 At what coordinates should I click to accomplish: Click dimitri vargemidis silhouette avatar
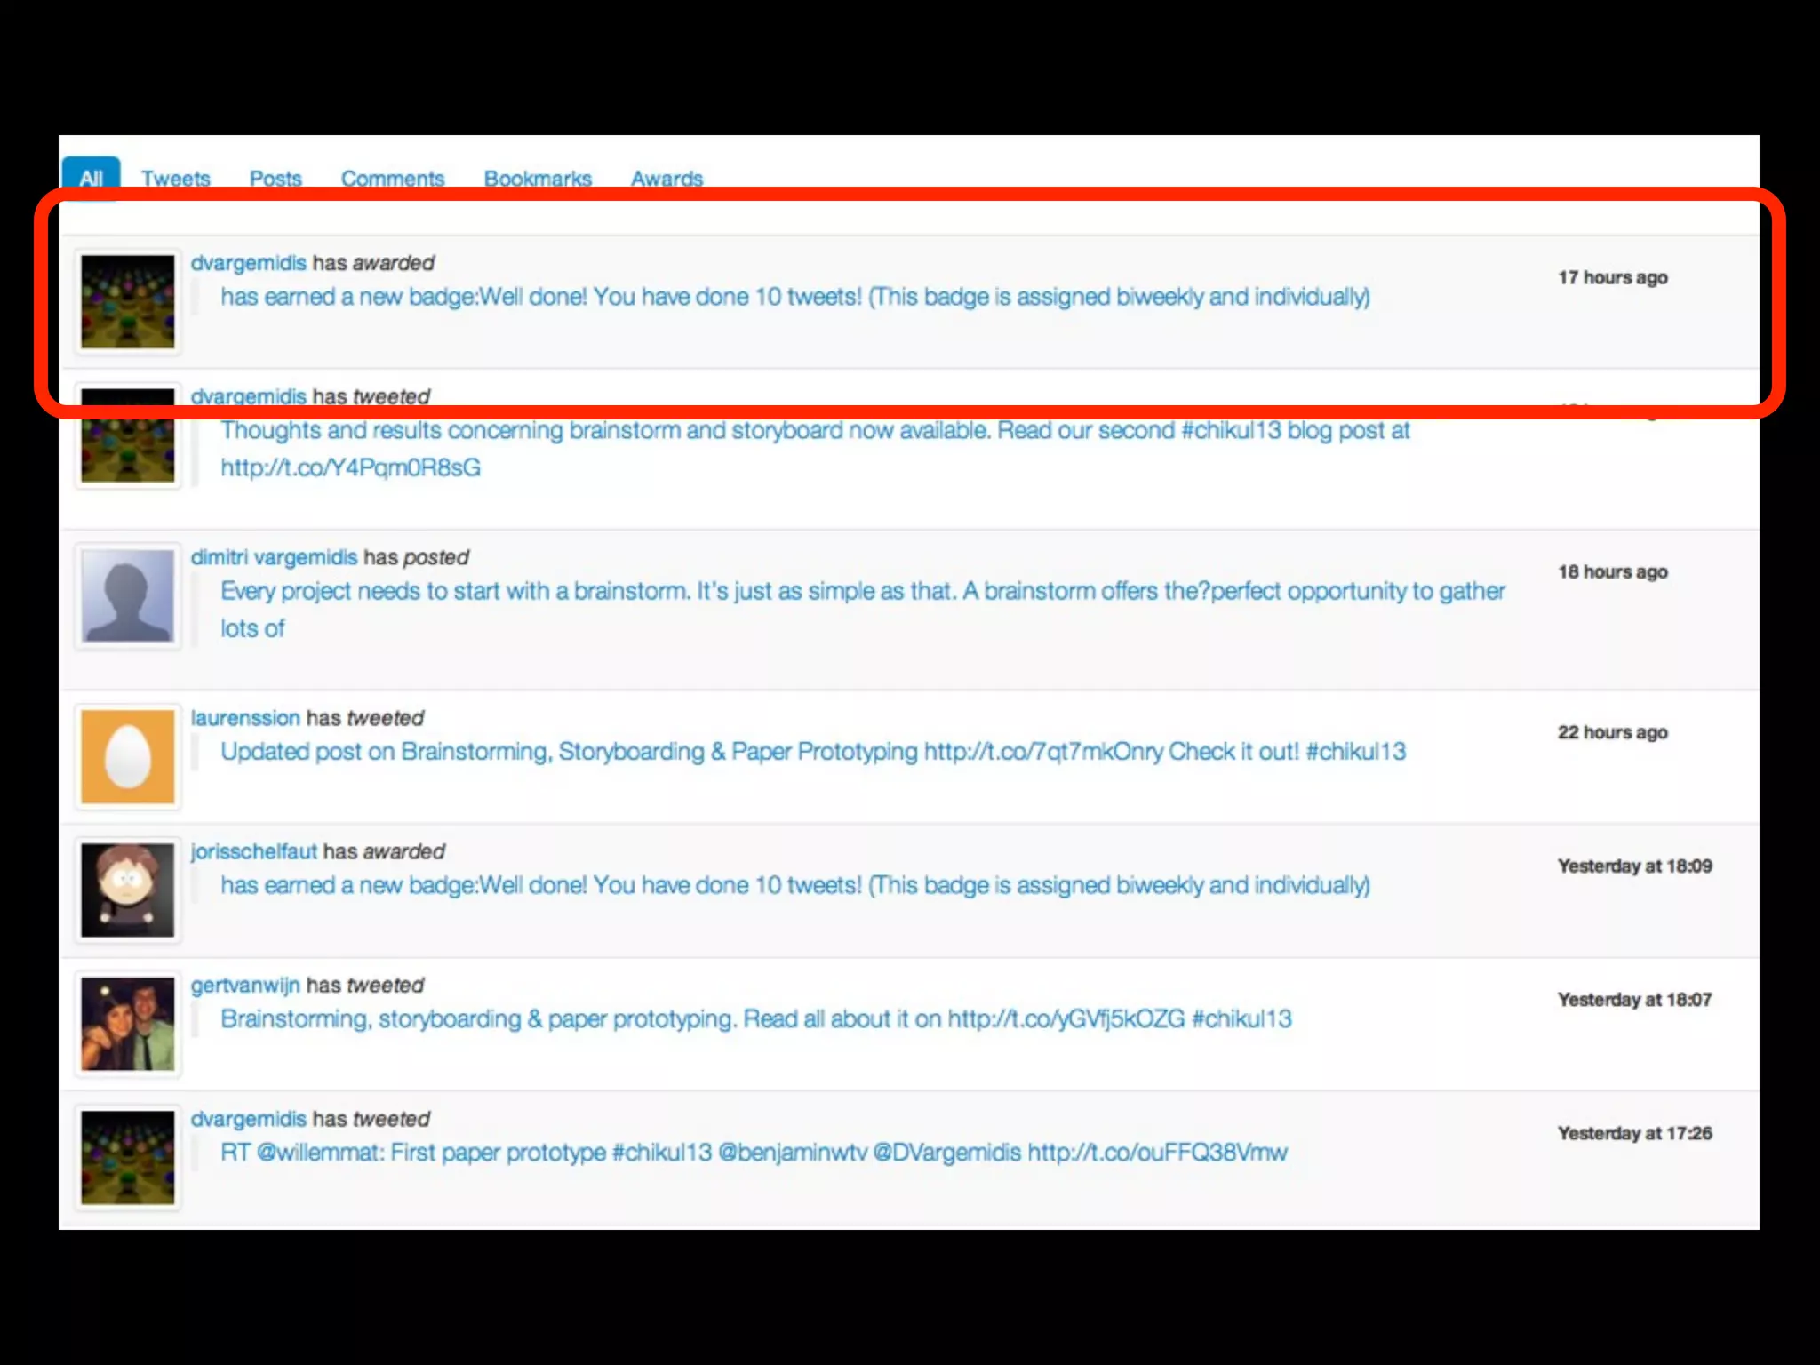click(128, 595)
